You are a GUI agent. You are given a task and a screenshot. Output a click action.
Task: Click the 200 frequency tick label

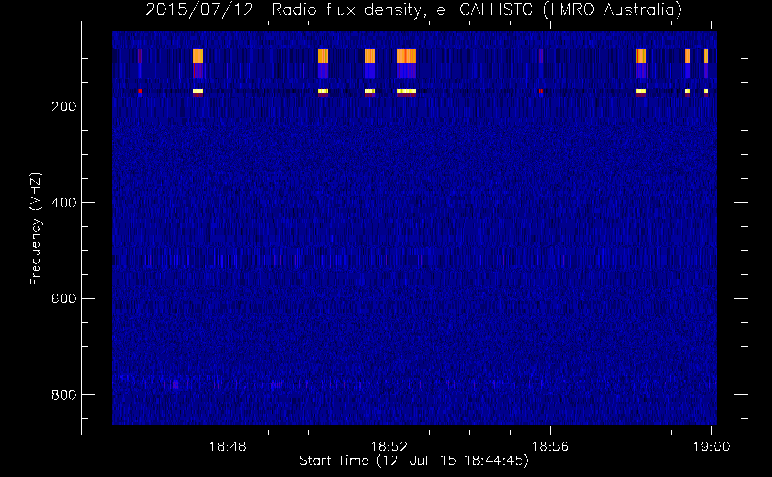point(64,106)
